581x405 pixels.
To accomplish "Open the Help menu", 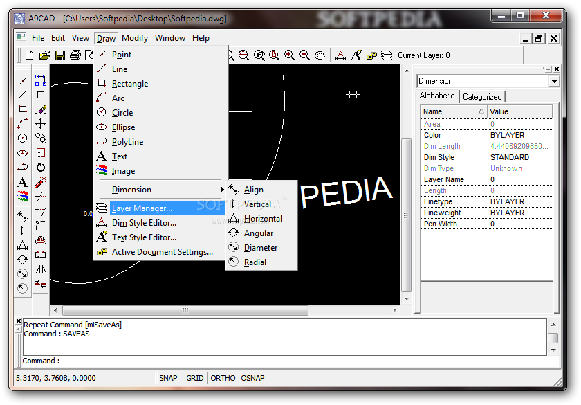I will click(201, 38).
